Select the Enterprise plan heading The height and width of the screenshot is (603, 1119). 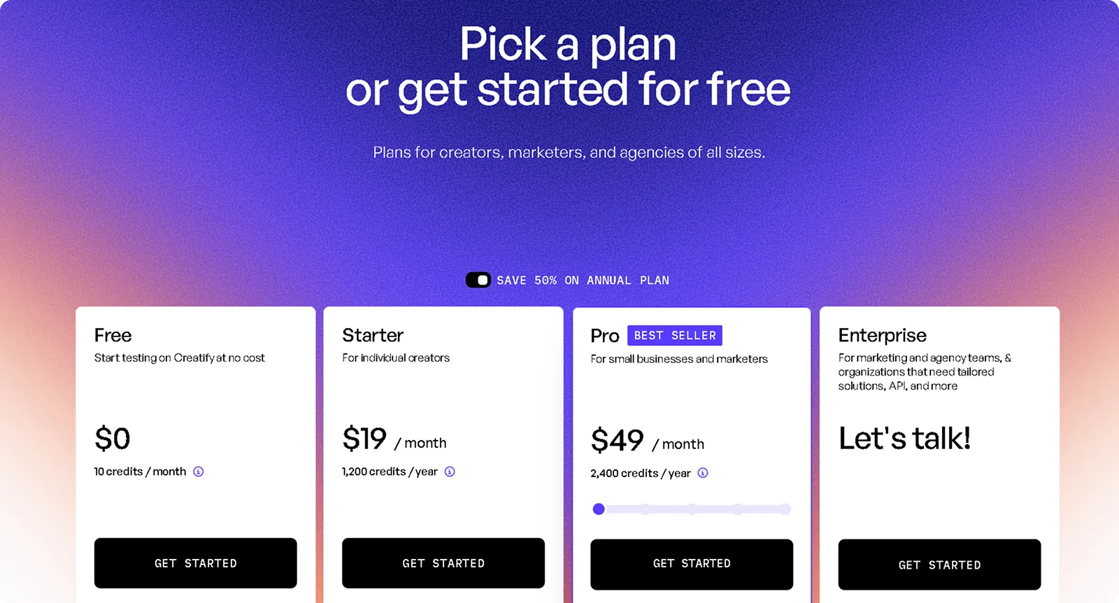click(x=882, y=336)
